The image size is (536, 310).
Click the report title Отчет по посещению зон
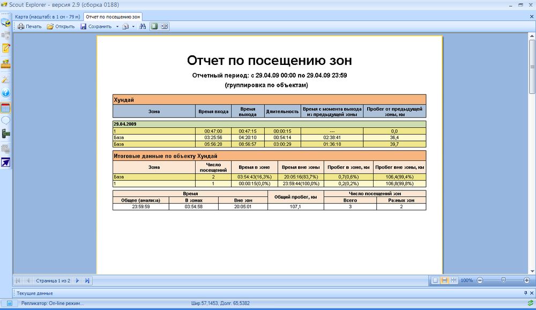point(270,60)
